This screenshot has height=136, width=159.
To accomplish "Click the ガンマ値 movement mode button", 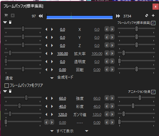I will pyautogui.click(x=80, y=115).
